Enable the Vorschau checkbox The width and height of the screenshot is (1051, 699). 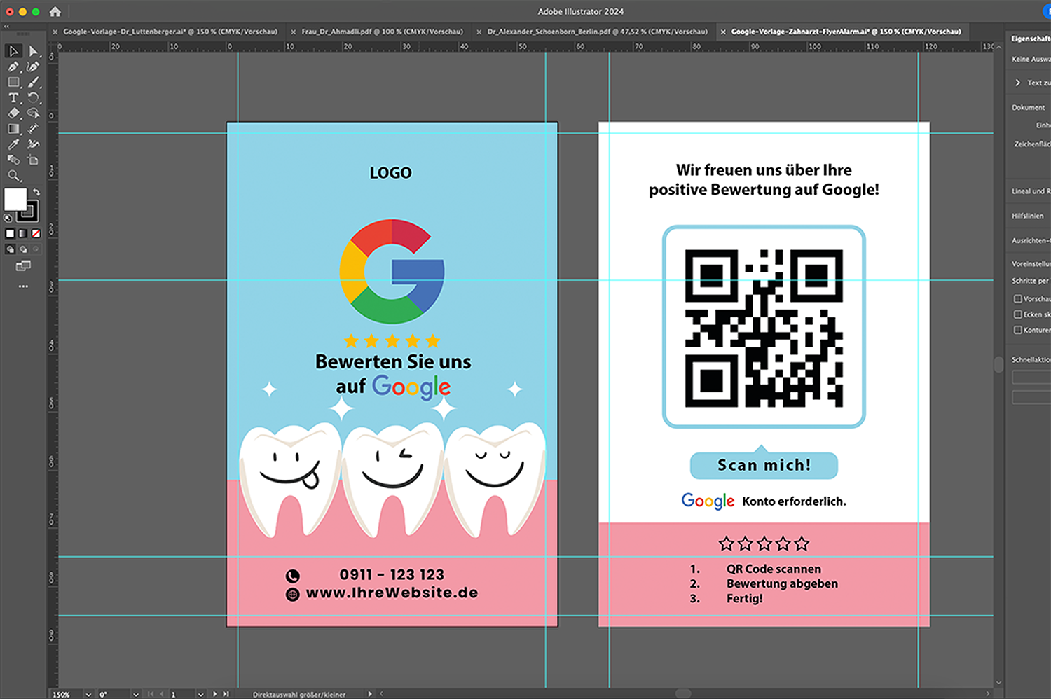pos(1018,299)
